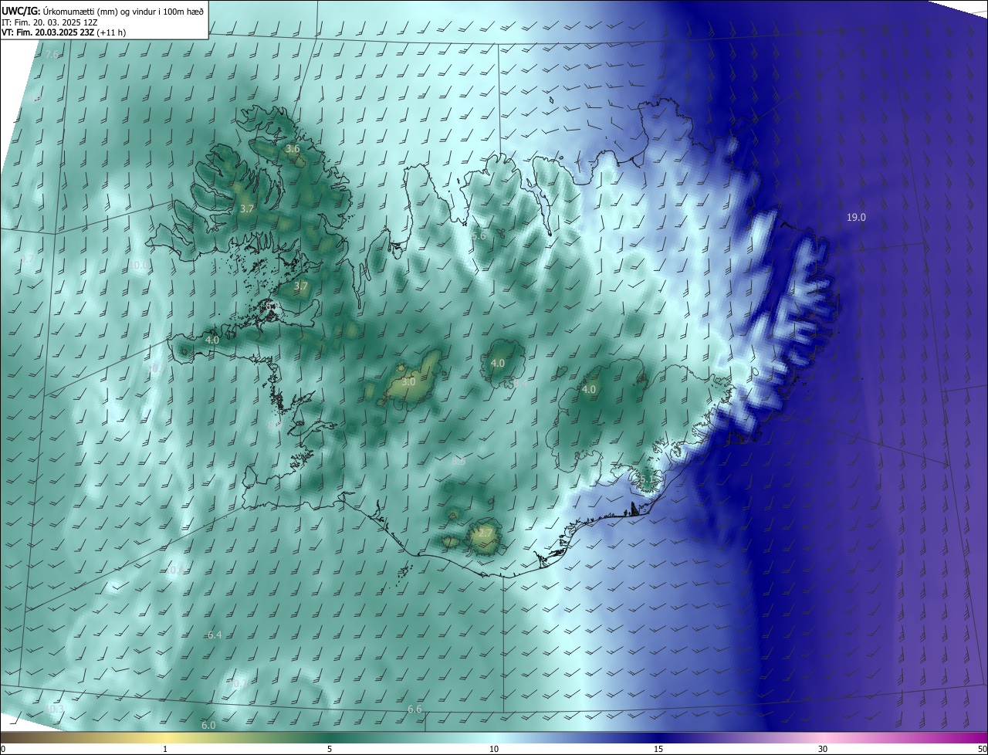Click the '50' tick on the colour scale

982,750
